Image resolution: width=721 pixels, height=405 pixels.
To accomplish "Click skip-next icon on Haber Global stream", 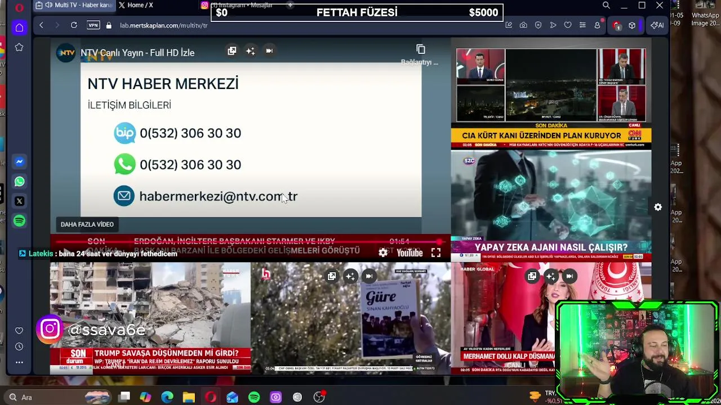I will coord(569,276).
